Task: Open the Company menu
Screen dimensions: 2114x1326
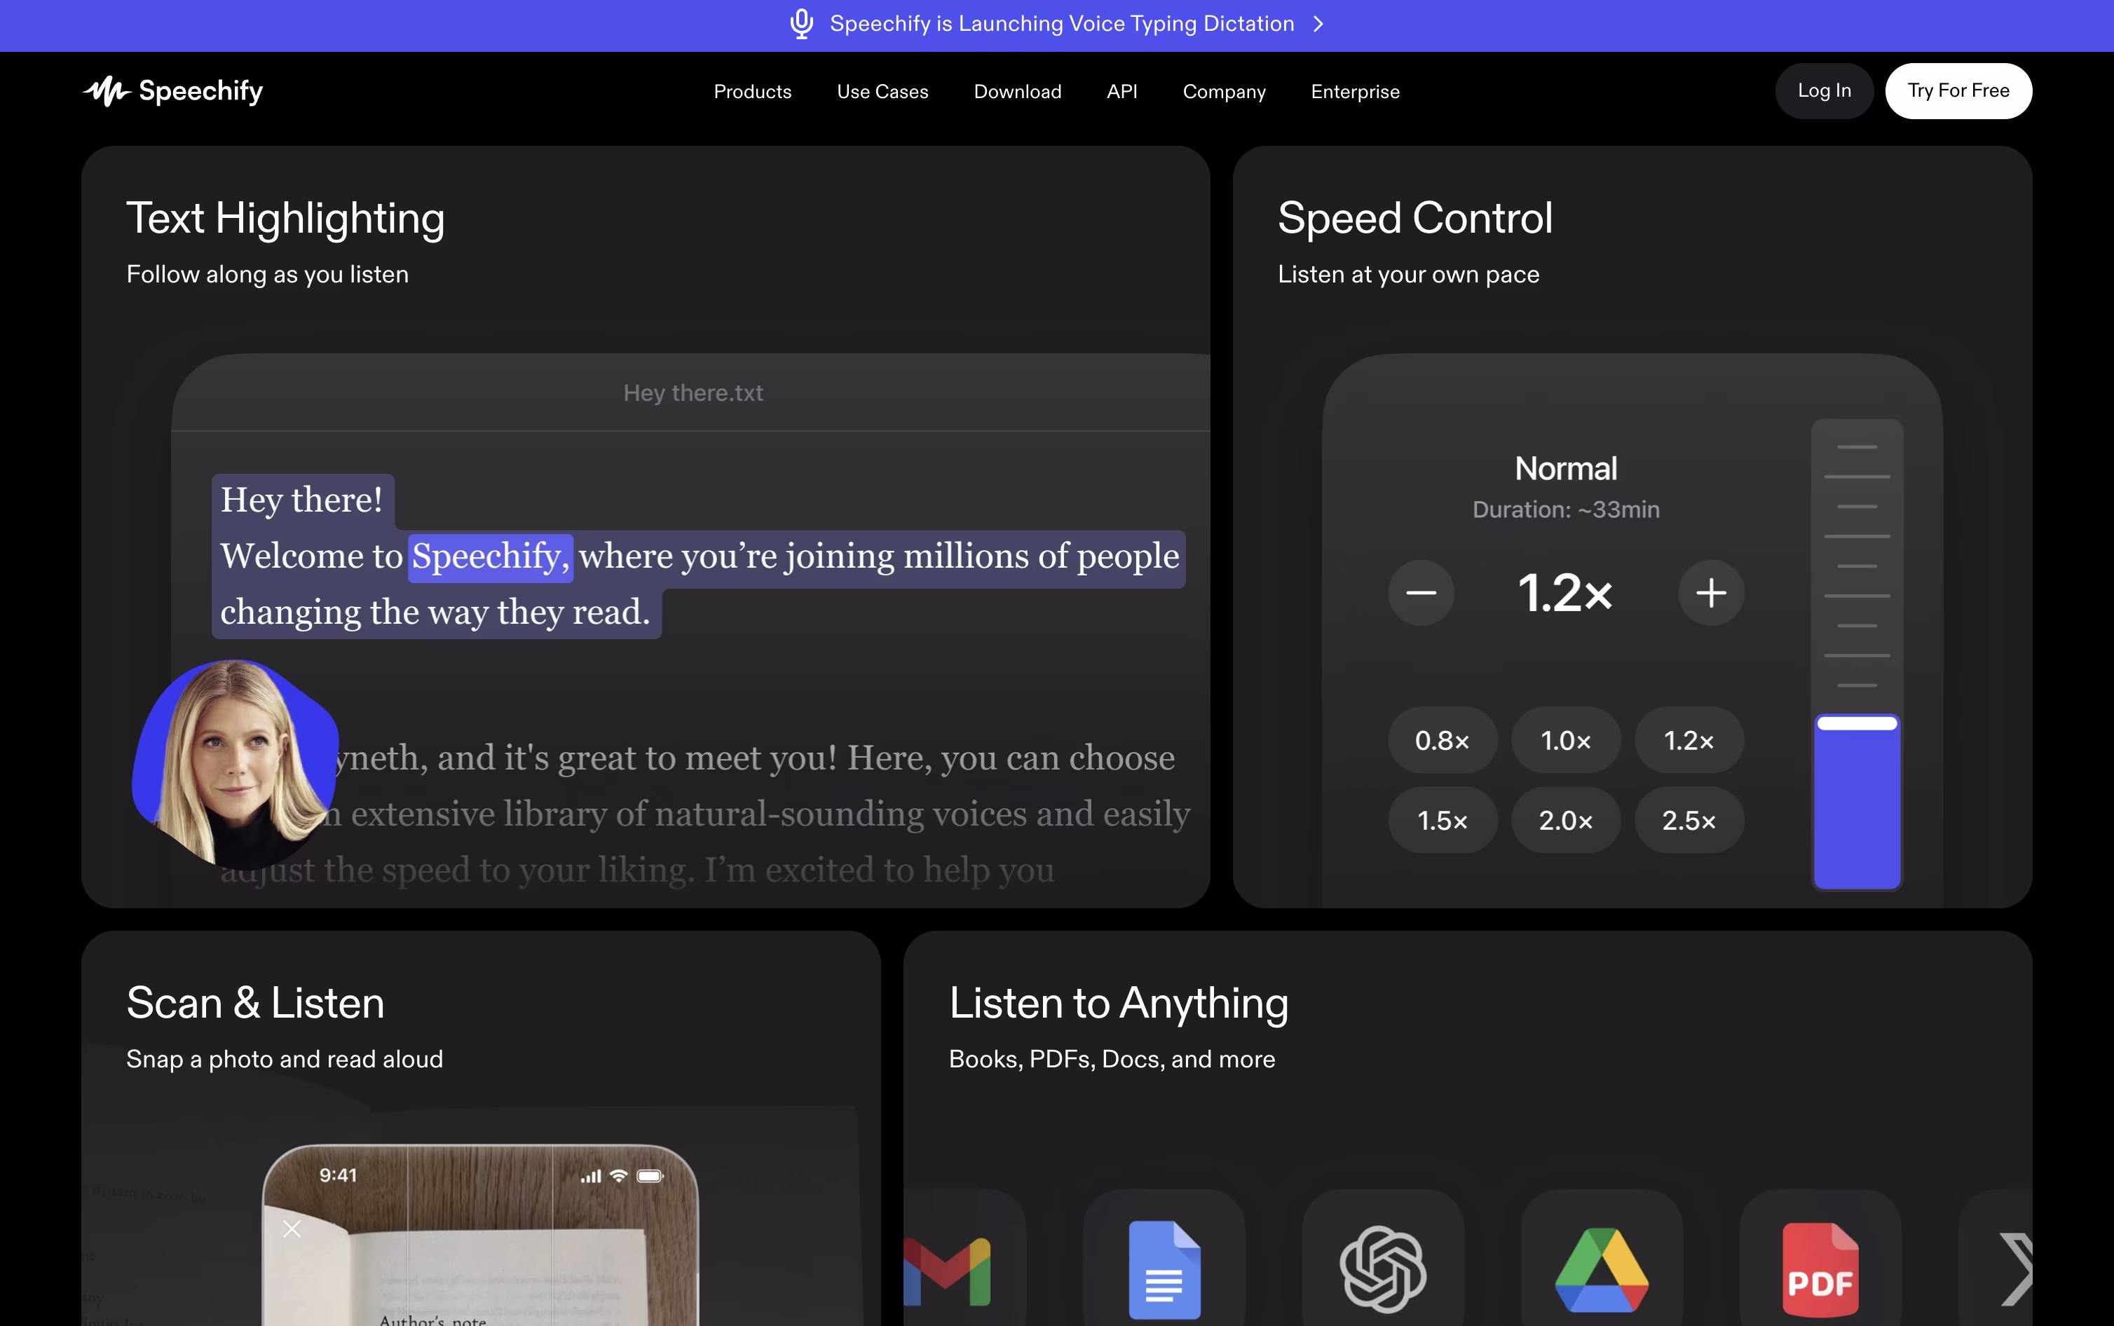Action: click(1224, 91)
